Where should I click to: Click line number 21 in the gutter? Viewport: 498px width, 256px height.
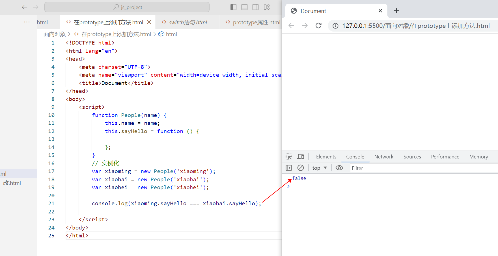pyautogui.click(x=51, y=203)
